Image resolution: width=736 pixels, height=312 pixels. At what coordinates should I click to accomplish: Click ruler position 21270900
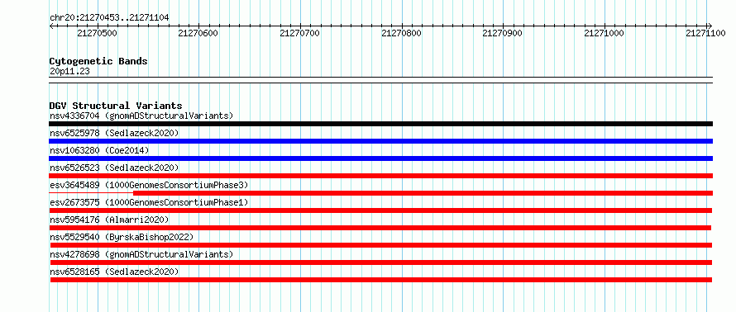pos(503,33)
